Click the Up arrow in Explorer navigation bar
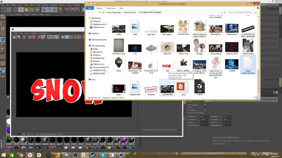The width and height of the screenshot is (282, 158). click(100, 12)
